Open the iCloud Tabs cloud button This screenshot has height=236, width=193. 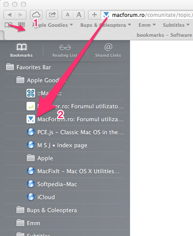coord(36,15)
